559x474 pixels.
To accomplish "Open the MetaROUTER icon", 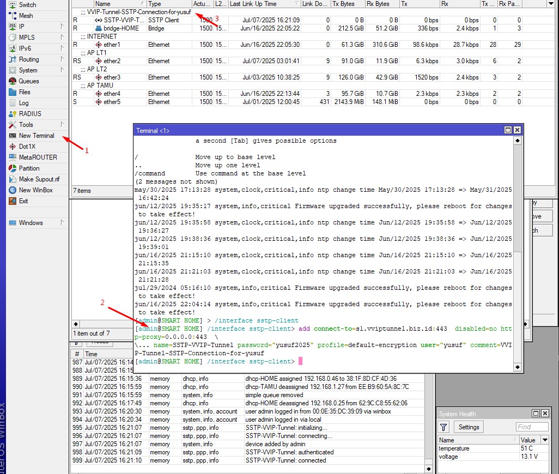I will 13,157.
